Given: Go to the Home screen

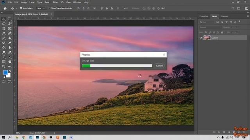Looking at the screenshot, I should tap(5, 9).
